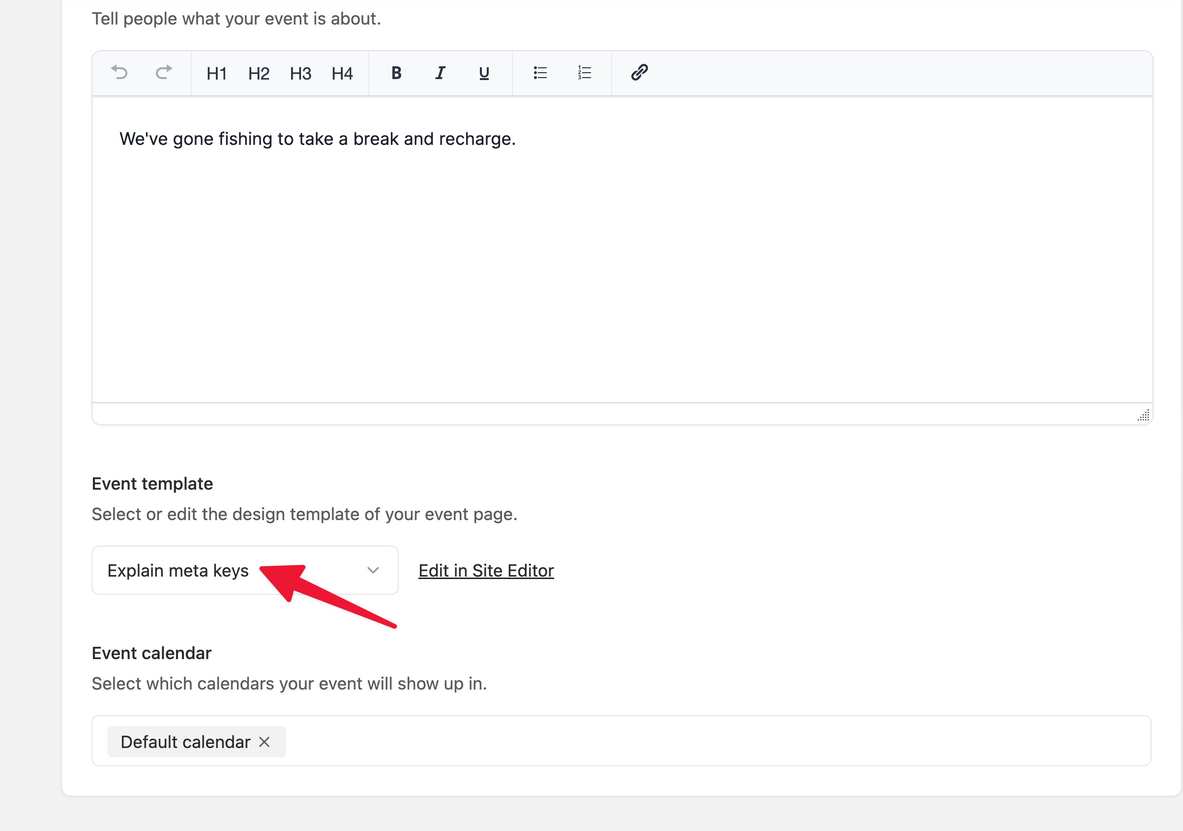Click the 'Event template' heading
The width and height of the screenshot is (1183, 831).
[152, 484]
